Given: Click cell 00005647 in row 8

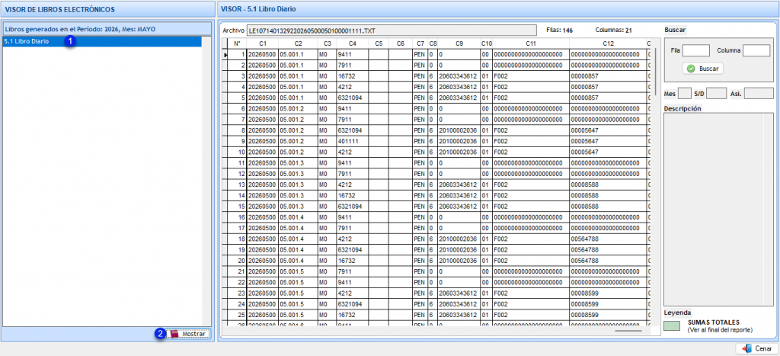Looking at the screenshot, I should [608, 130].
